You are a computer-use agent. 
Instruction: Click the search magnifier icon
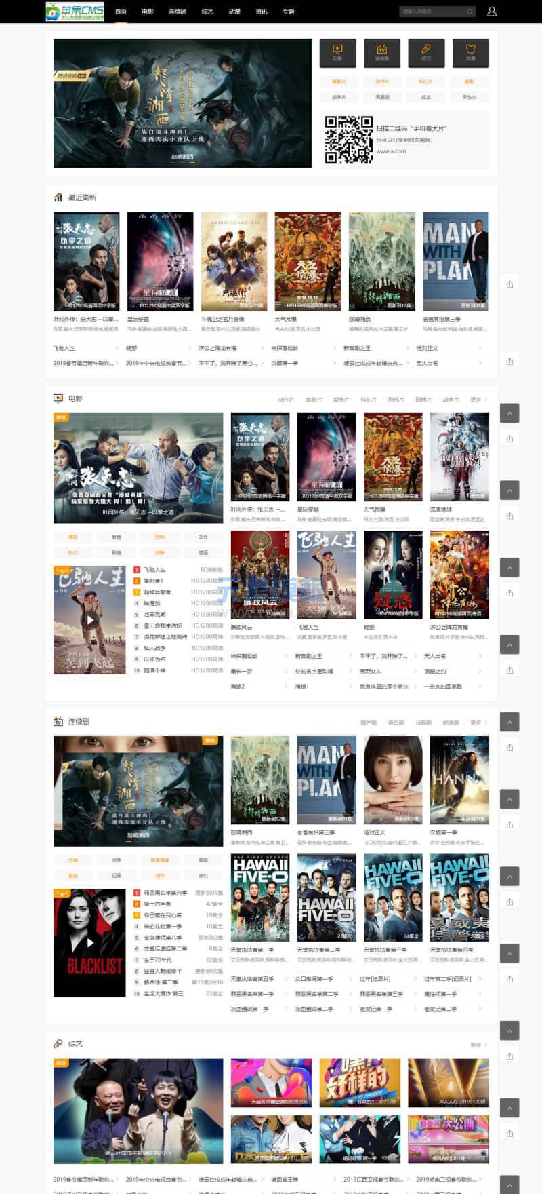470,12
